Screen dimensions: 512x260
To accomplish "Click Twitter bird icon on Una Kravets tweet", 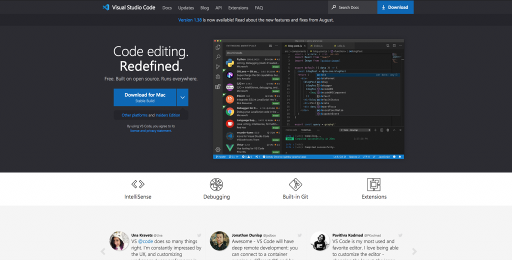I will (199, 235).
